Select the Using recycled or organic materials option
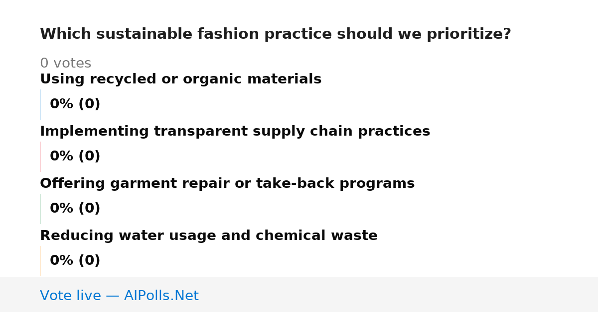Image resolution: width=598 pixels, height=312 pixels. click(x=180, y=79)
